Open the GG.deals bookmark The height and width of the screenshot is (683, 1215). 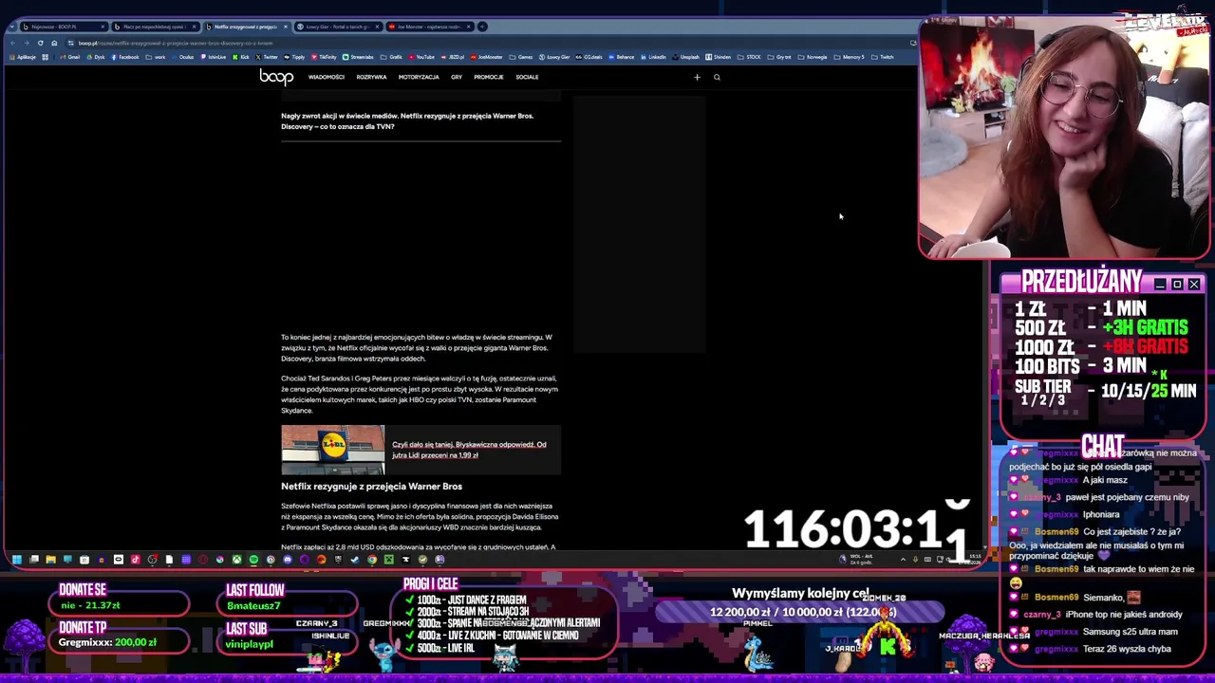click(589, 57)
